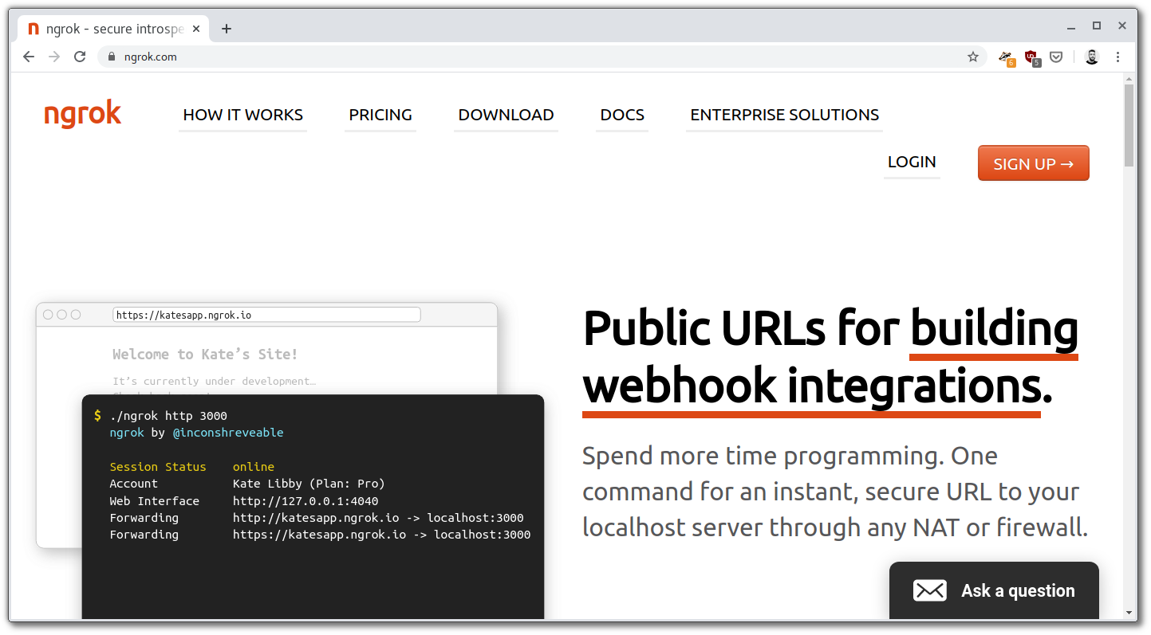Click the "http://katesapp.ngrok.io -> localhost:3000" forwarding line
This screenshot has width=1151, height=635.
tap(378, 518)
